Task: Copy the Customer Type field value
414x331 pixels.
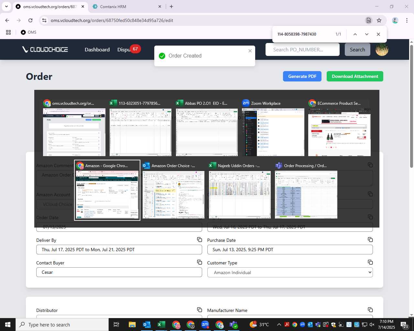Action: coord(370,262)
